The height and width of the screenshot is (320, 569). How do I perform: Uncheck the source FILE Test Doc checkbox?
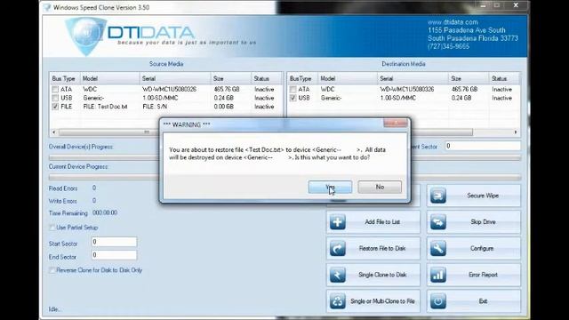[55, 107]
